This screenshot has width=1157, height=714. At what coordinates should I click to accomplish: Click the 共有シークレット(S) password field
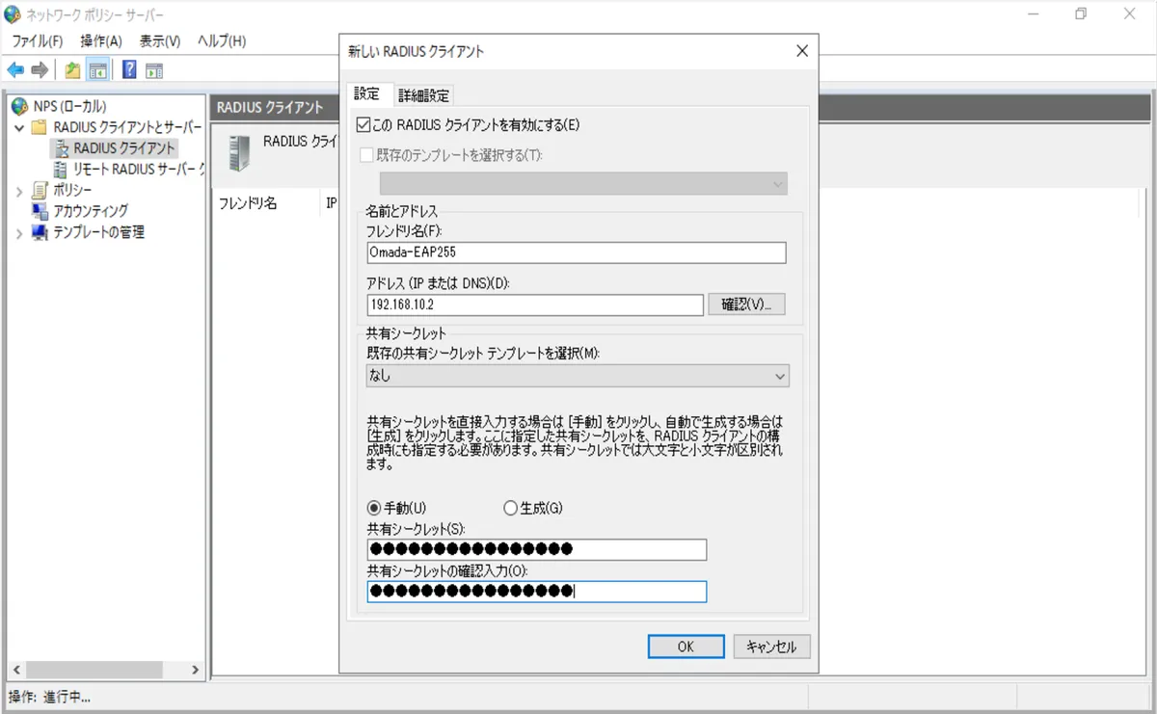[x=537, y=549]
